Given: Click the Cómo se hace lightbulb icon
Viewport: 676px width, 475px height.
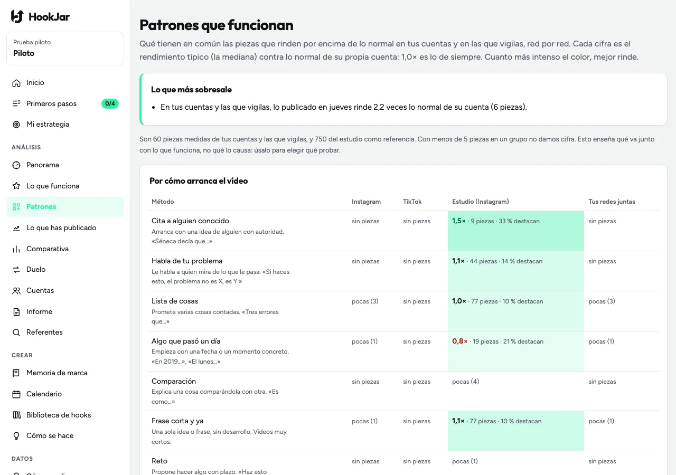Looking at the screenshot, I should click(16, 436).
